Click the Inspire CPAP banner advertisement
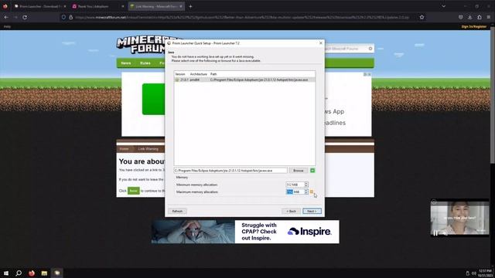495x278 pixels. click(245, 232)
